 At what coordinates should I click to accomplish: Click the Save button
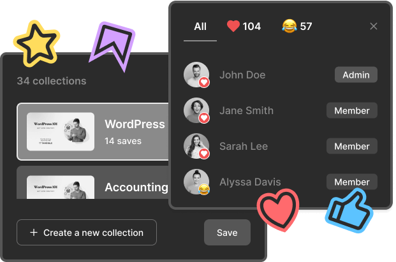(227, 233)
